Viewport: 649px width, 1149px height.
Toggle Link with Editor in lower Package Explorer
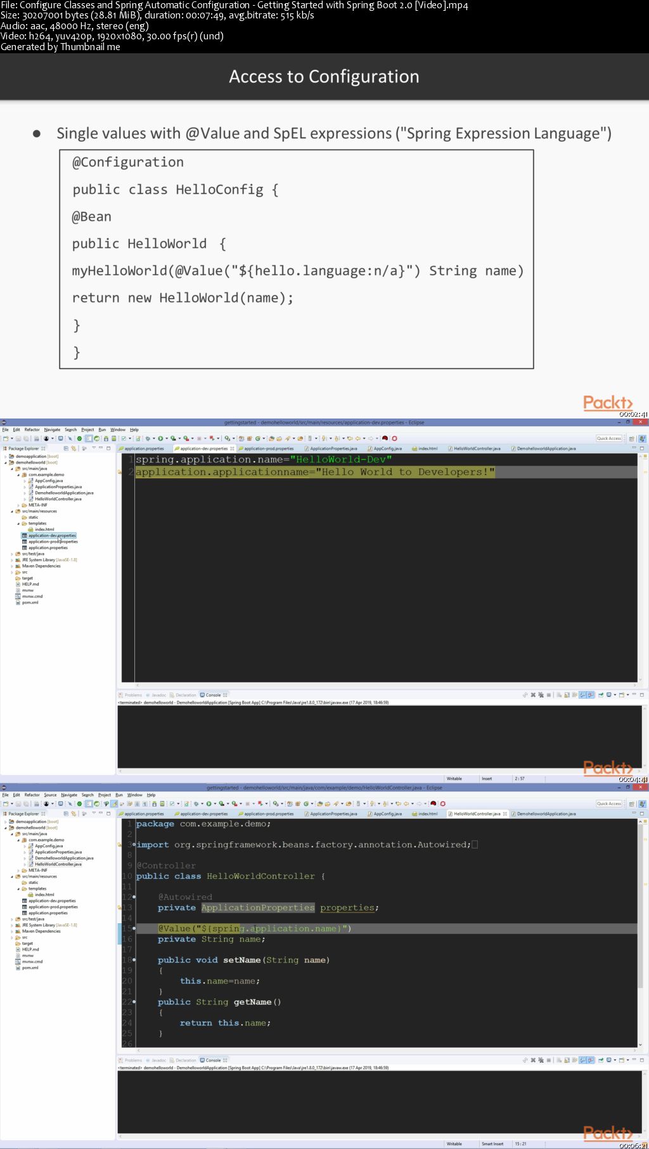point(74,814)
